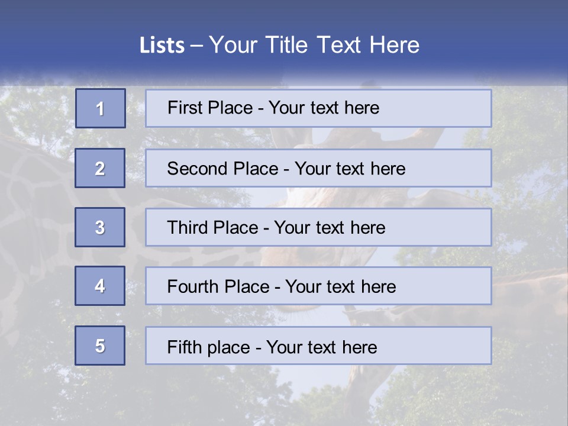
Task: Click 'Your Title Text Here' in heading
Action: point(314,46)
